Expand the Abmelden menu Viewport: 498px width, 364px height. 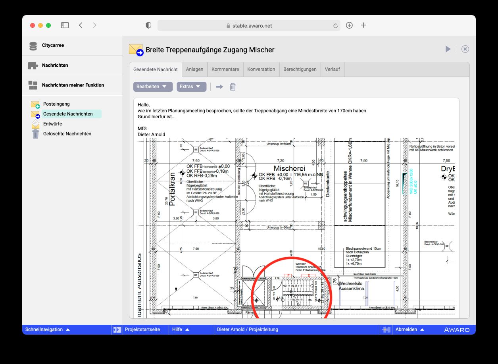pyautogui.click(x=410, y=329)
